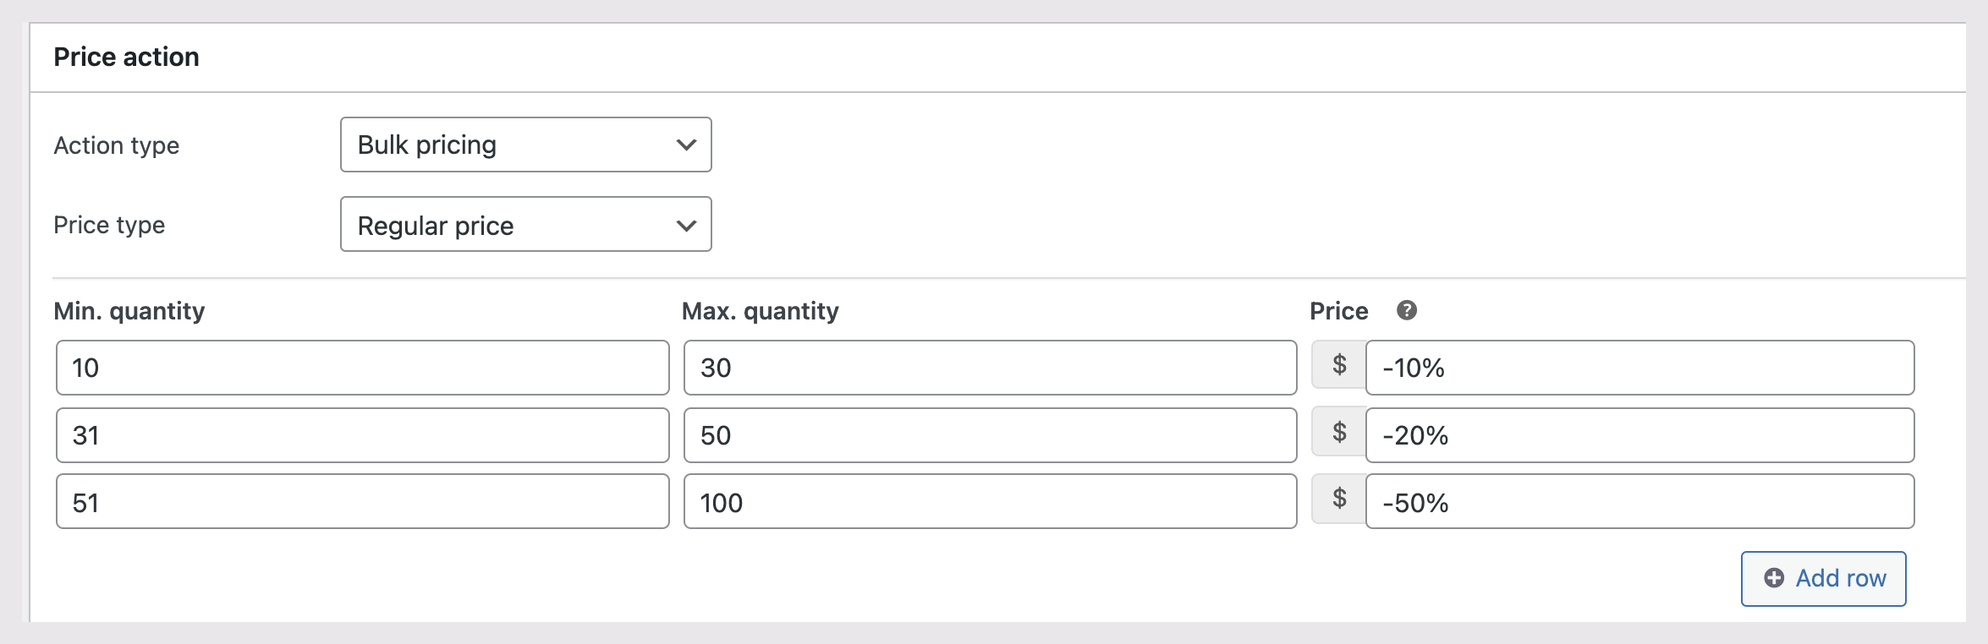The width and height of the screenshot is (1988, 644).
Task: Click into the -50% price field
Action: coord(1639,502)
